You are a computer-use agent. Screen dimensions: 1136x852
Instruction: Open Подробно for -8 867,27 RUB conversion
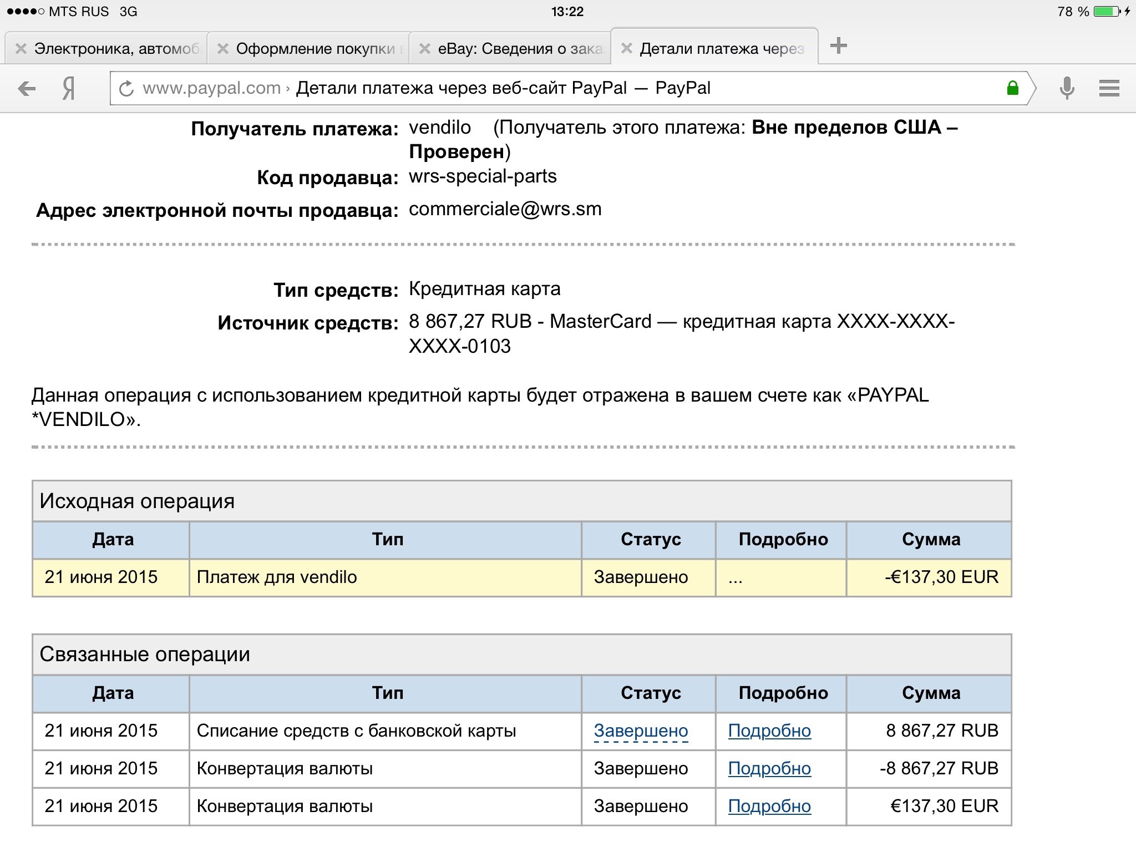pyautogui.click(x=769, y=769)
